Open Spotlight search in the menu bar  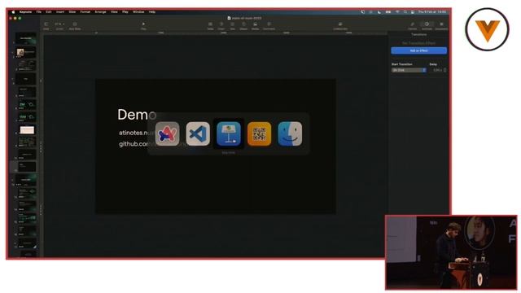click(x=405, y=12)
